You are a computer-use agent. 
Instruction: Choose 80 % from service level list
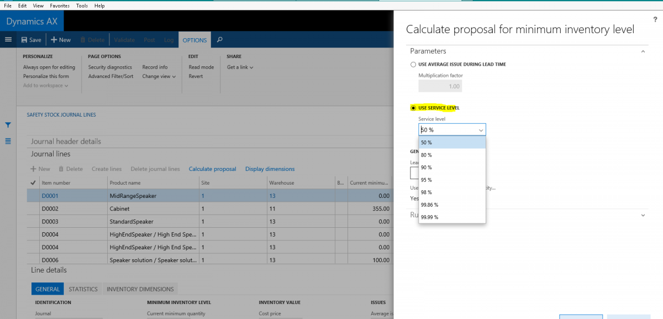(x=452, y=155)
